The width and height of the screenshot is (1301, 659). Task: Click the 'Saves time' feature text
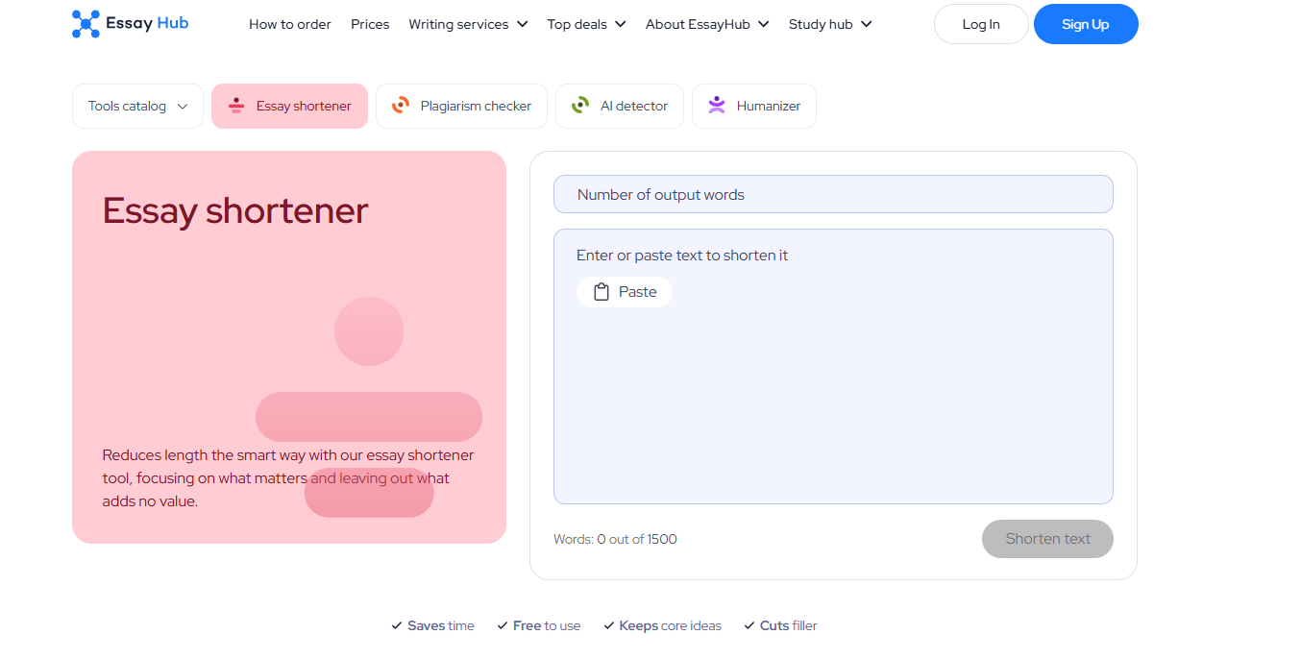click(x=441, y=625)
